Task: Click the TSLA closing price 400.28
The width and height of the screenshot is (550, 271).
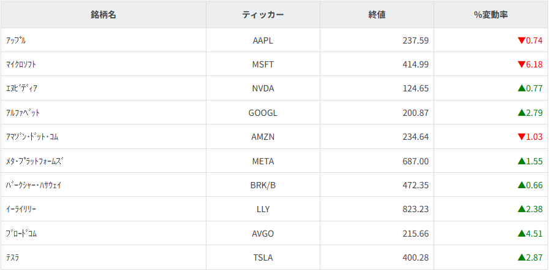Action: (x=415, y=258)
